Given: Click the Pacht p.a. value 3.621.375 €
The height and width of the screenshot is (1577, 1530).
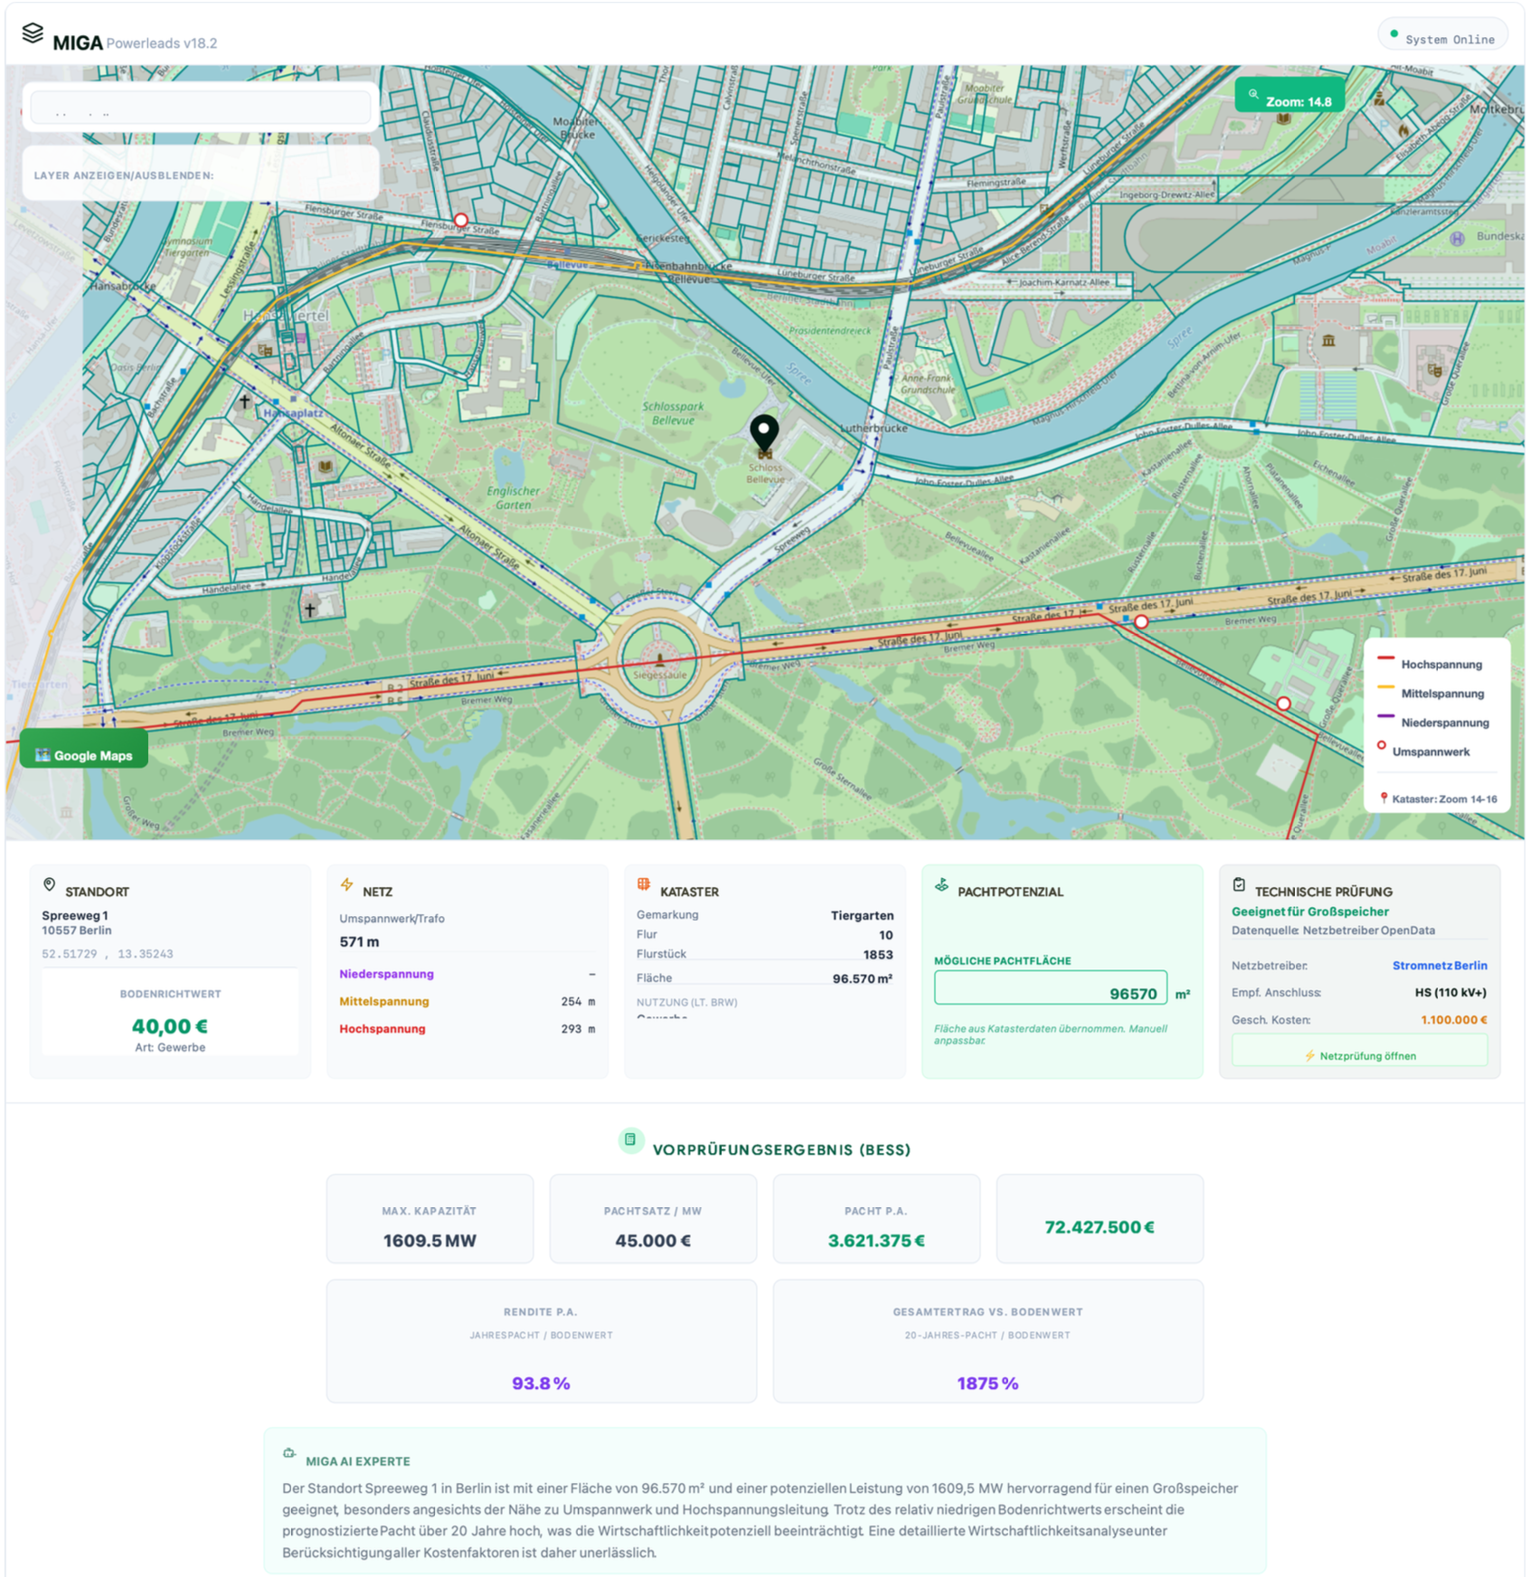Looking at the screenshot, I should coord(876,1241).
